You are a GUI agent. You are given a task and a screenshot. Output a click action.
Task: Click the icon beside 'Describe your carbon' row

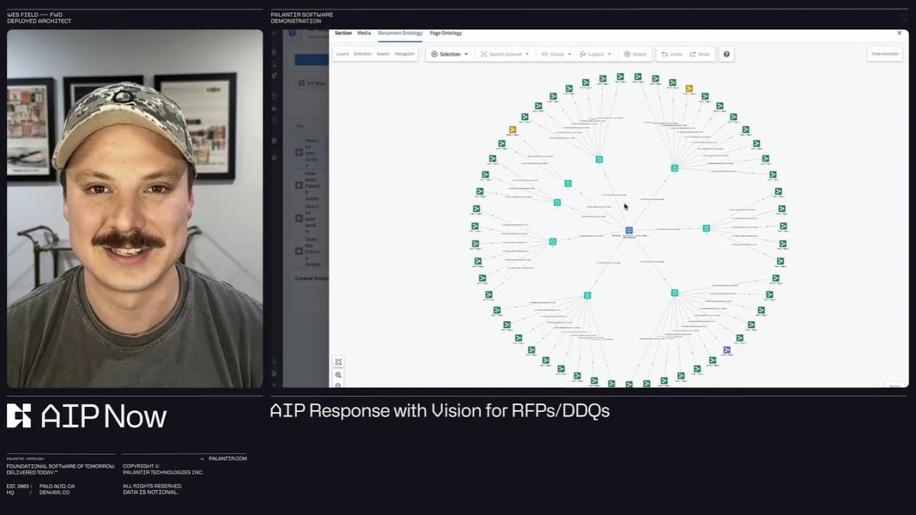point(299,152)
